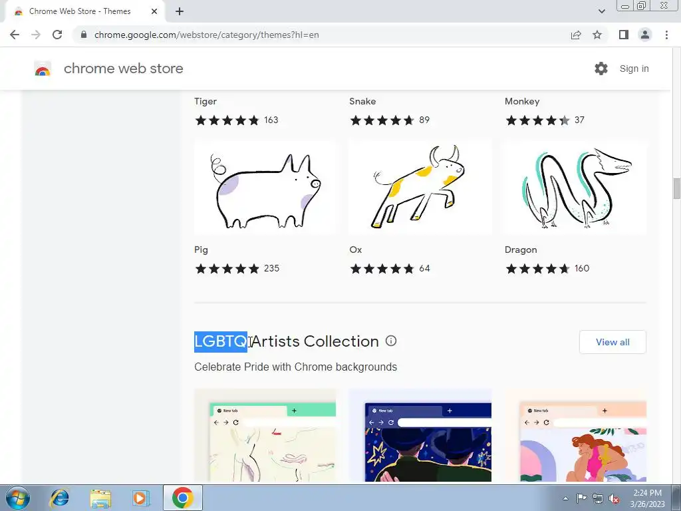This screenshot has width=681, height=511.
Task: Click the lock site info icon
Action: [84, 35]
